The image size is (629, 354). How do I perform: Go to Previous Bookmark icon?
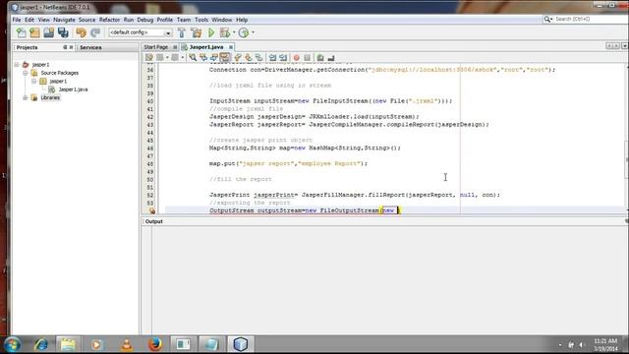pyautogui.click(x=238, y=57)
